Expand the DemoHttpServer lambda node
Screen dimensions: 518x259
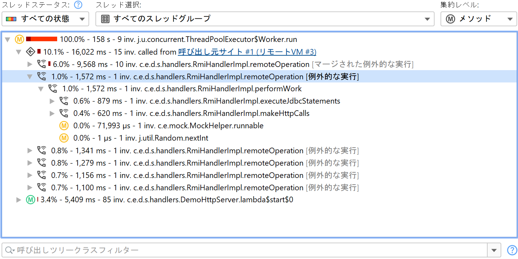pos(19,200)
